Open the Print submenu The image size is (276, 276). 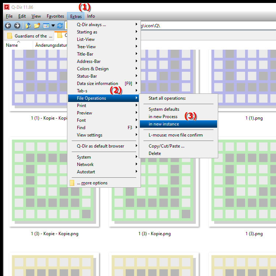tap(103, 106)
